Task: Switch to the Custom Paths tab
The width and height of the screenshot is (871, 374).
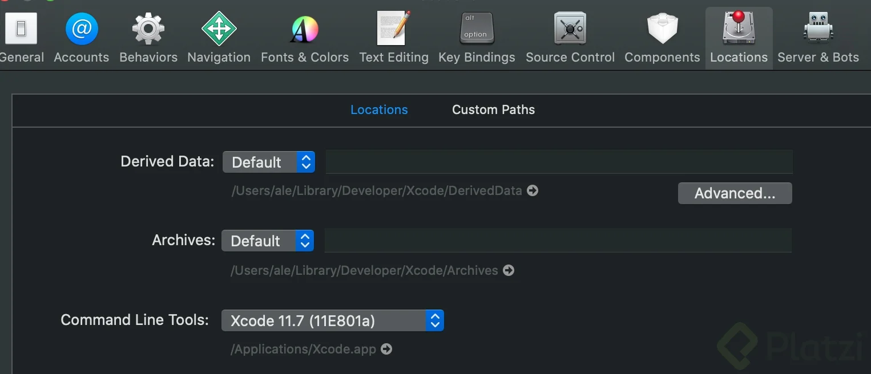Action: 493,109
